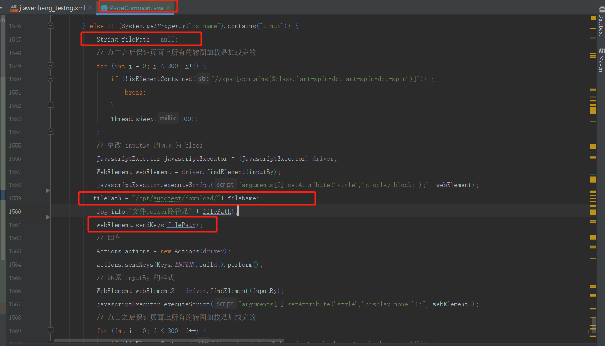Click the underlined filePath variable on line 1547
The image size is (605, 346).
(x=135, y=39)
